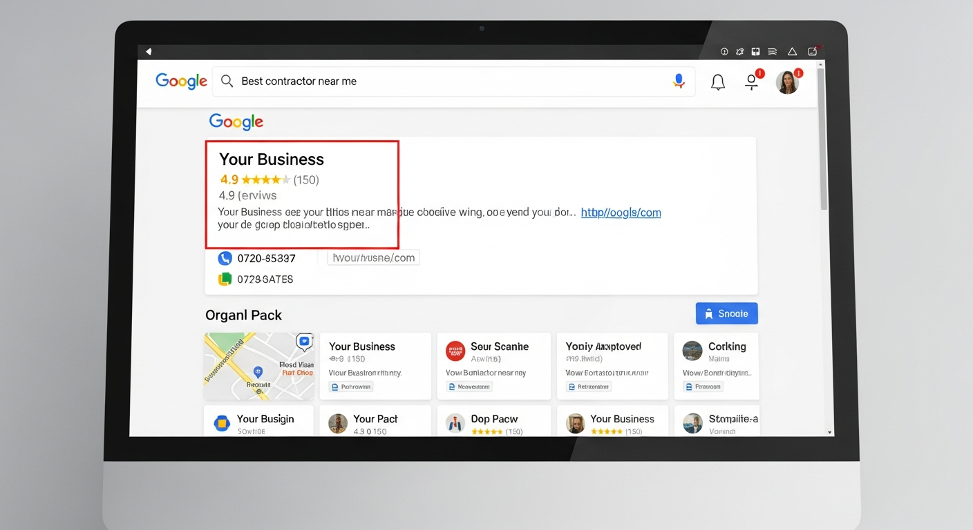Viewport: 973px width, 530px height.
Task: Open the http//oogls/com link
Action: [x=621, y=213]
